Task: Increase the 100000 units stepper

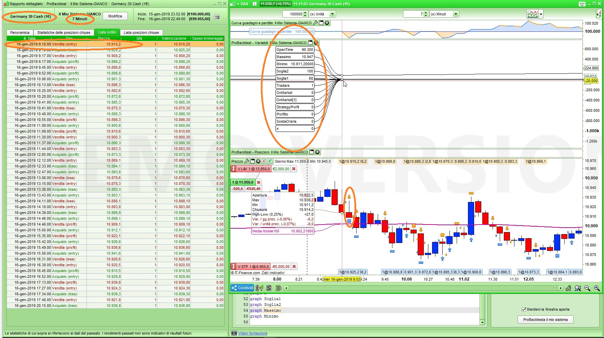Action: [305, 13]
